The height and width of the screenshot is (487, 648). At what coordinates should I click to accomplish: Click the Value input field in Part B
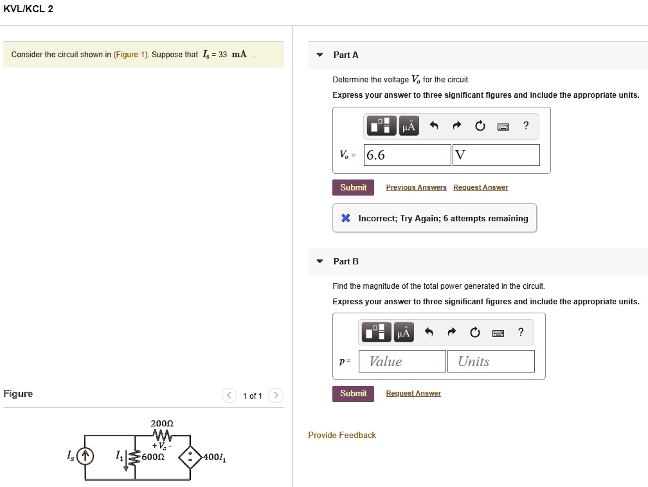(402, 361)
